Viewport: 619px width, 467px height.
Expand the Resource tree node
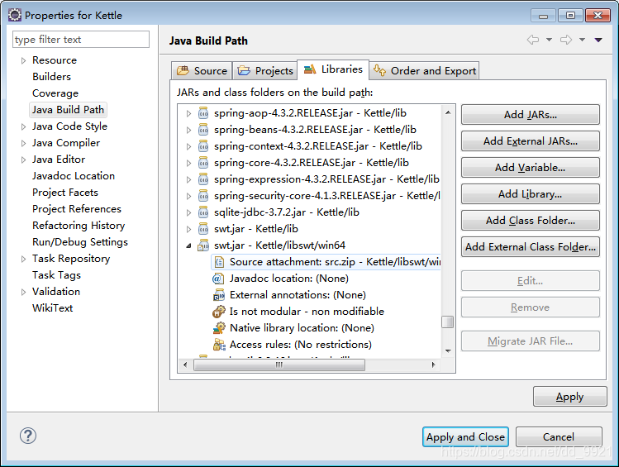pyautogui.click(x=23, y=60)
